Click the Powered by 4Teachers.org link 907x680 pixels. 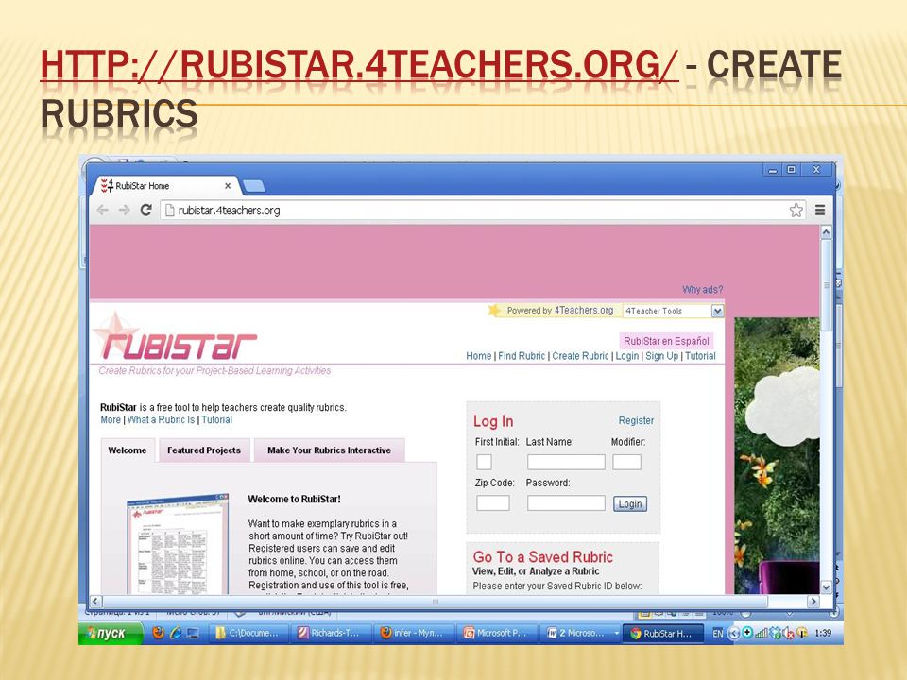tap(560, 311)
